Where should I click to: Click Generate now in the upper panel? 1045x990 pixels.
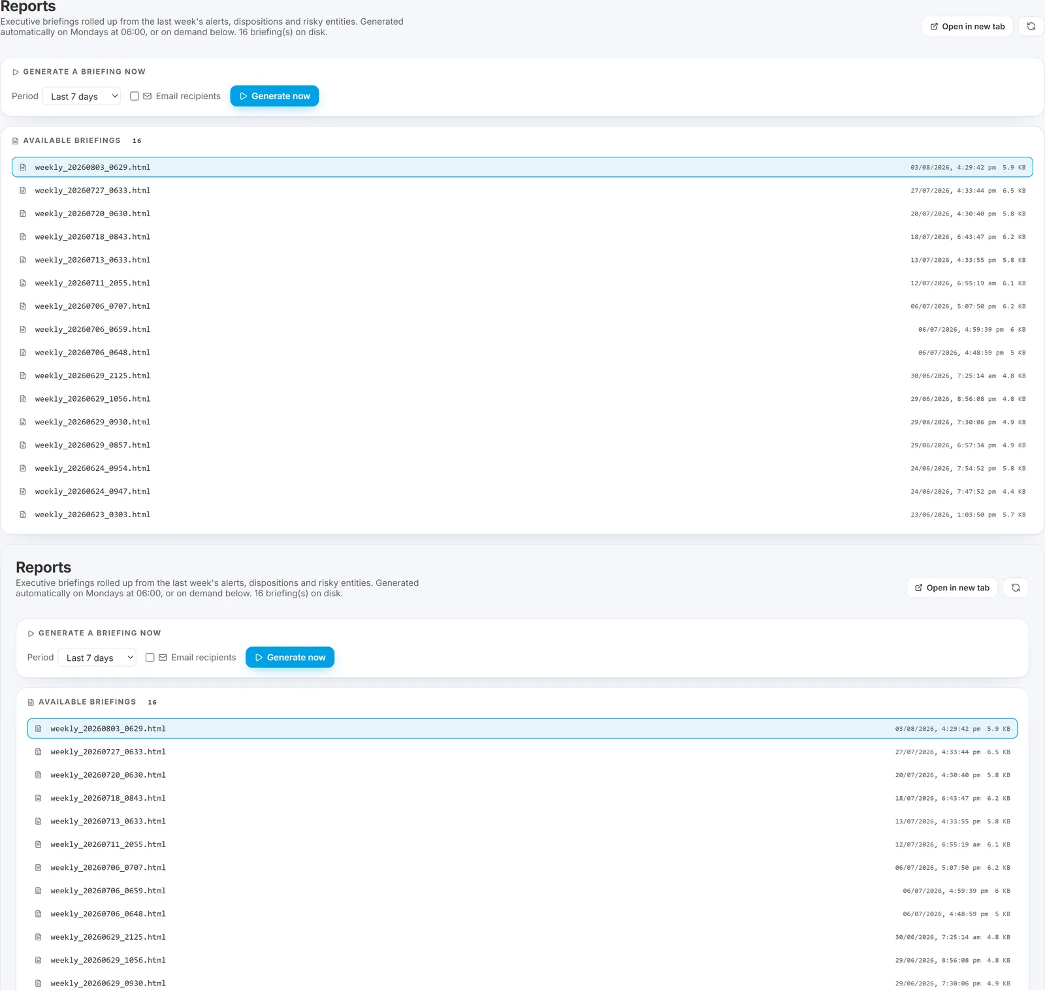(x=275, y=96)
